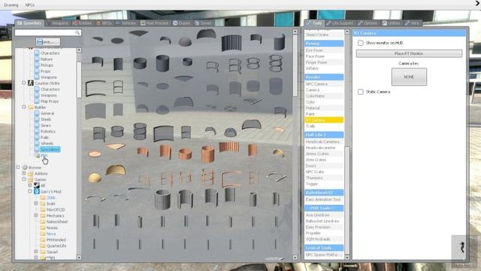This screenshot has width=481, height=271.
Task: Open the NatesWheel folder
Action: pyautogui.click(x=57, y=221)
